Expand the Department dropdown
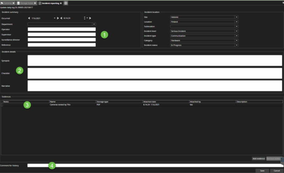 tap(94, 25)
